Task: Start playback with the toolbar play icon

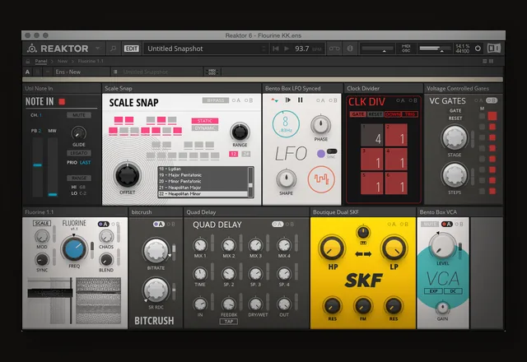Action: point(287,49)
